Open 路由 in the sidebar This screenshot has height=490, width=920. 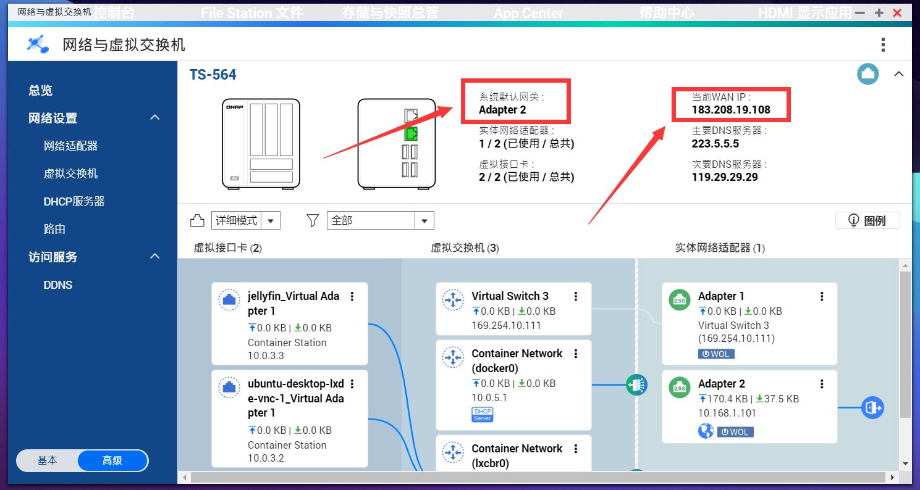[x=54, y=229]
